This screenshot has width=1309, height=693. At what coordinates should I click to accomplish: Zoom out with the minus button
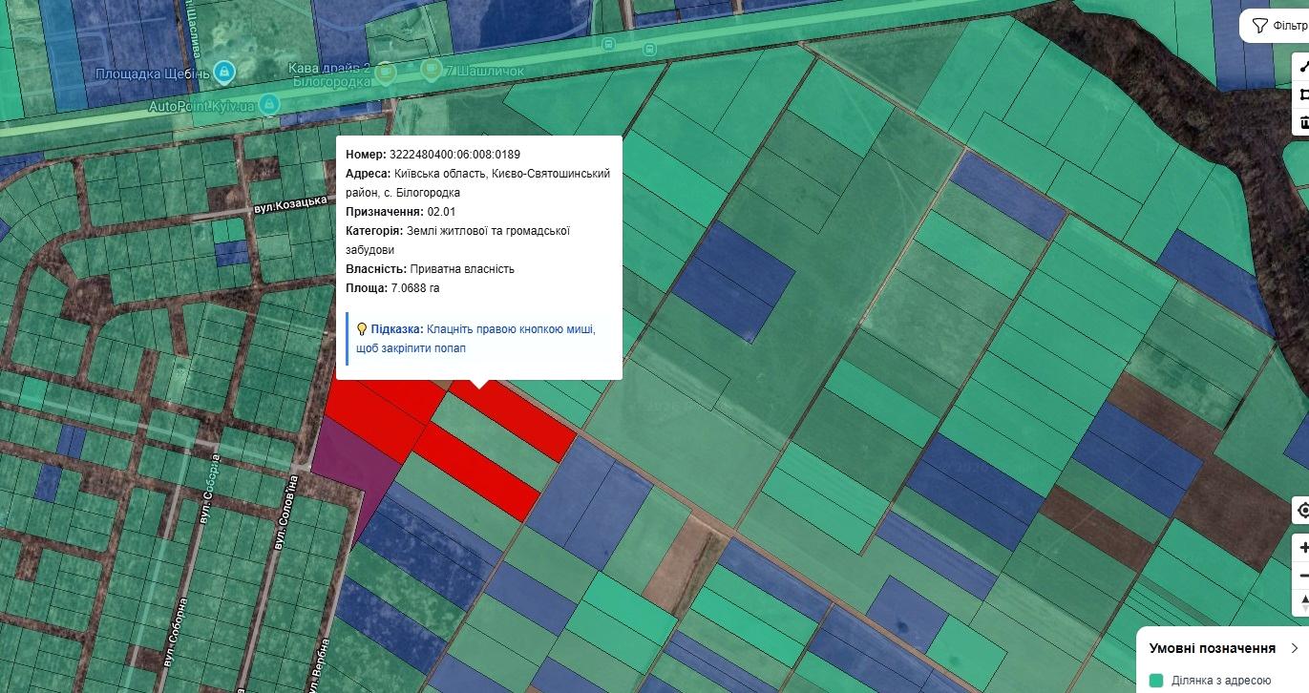coord(1302,576)
